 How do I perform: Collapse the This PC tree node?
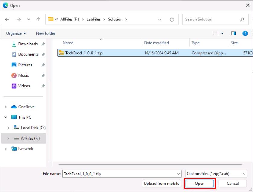pyautogui.click(x=6, y=117)
